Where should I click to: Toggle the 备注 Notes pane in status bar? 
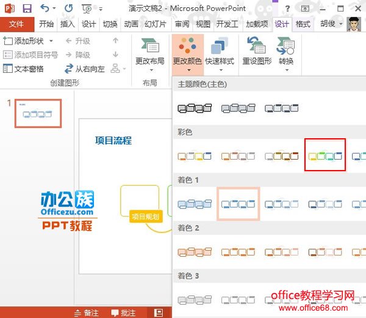87,313
